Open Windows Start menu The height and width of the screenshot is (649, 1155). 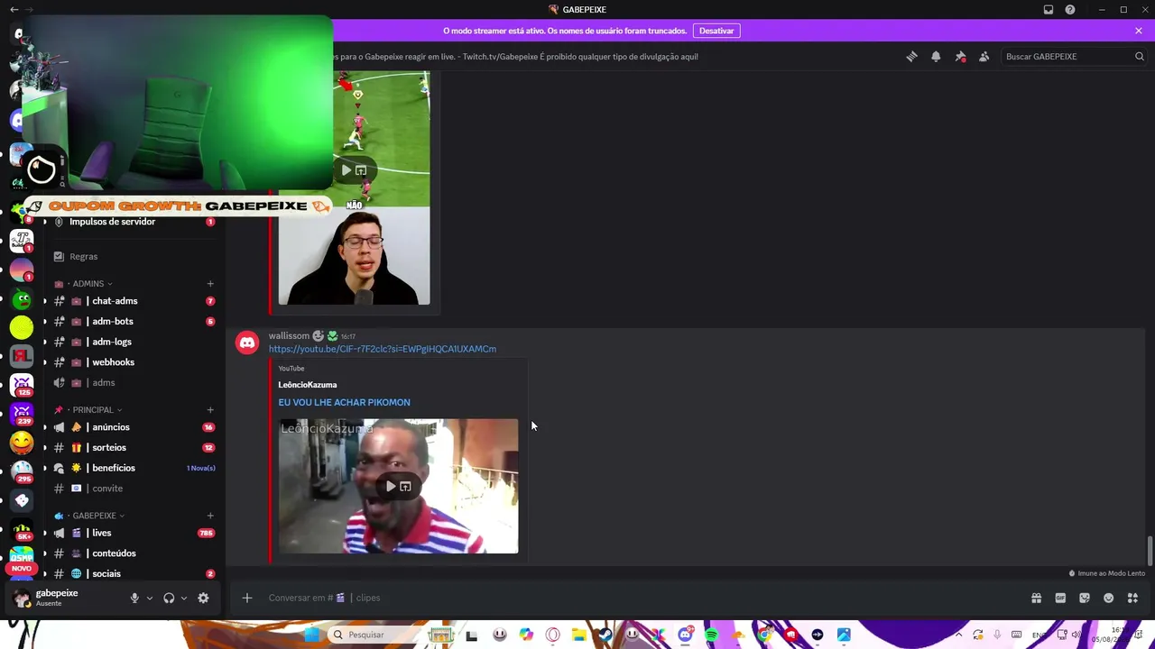(311, 635)
